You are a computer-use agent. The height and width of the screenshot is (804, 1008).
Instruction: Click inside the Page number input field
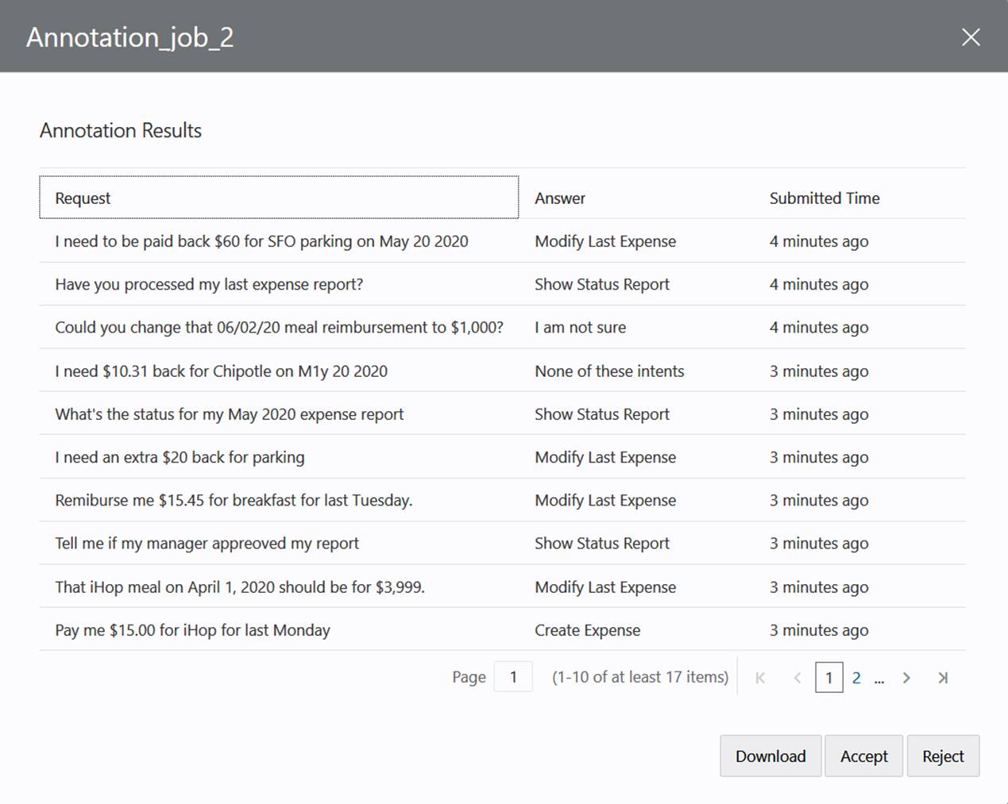[513, 676]
